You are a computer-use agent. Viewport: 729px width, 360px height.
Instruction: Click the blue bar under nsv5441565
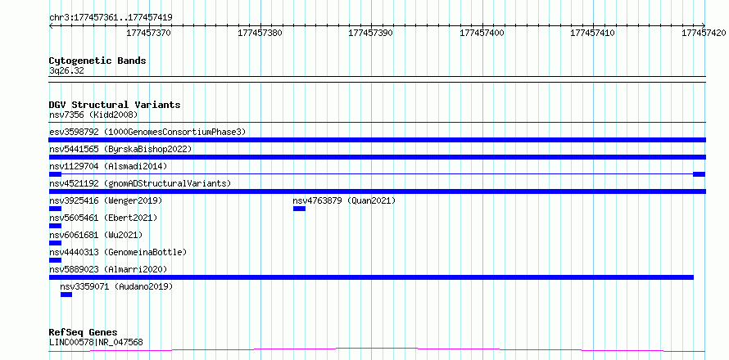[x=377, y=157]
